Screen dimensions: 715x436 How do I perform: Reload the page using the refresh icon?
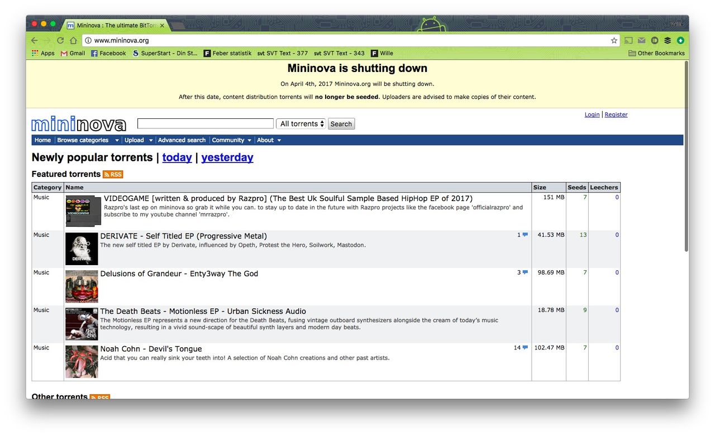(60, 40)
